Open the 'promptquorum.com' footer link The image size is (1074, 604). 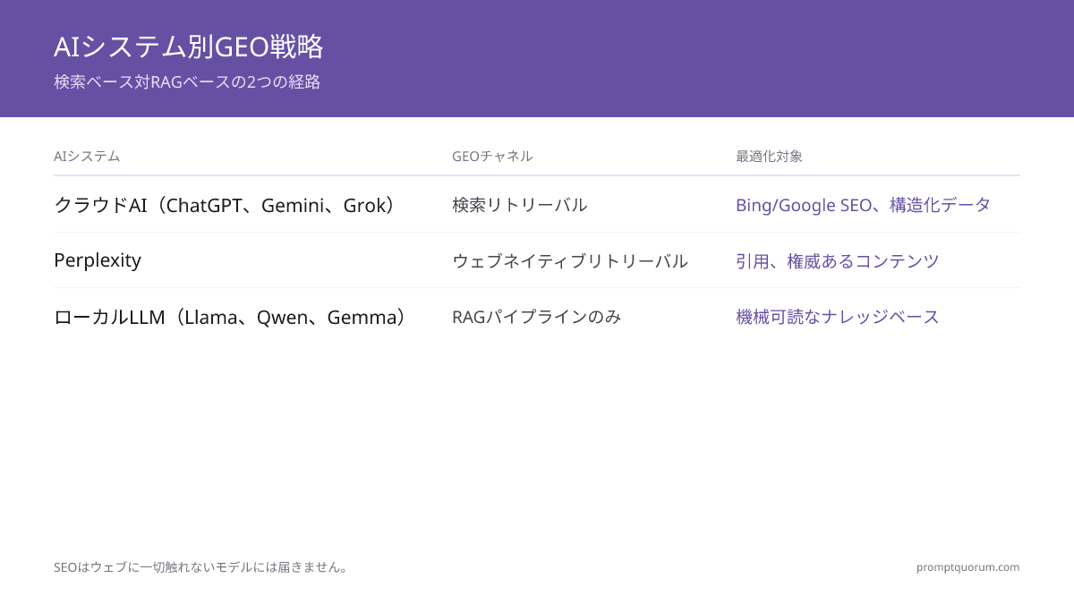point(967,567)
